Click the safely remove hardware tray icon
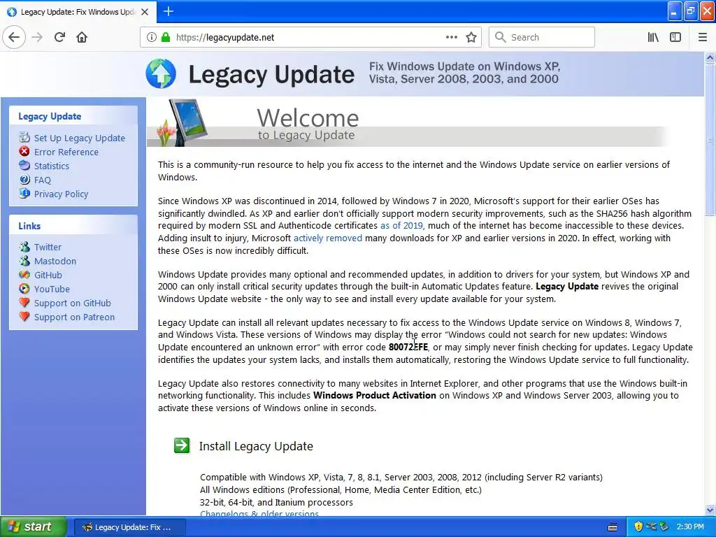The image size is (716, 537). (664, 527)
